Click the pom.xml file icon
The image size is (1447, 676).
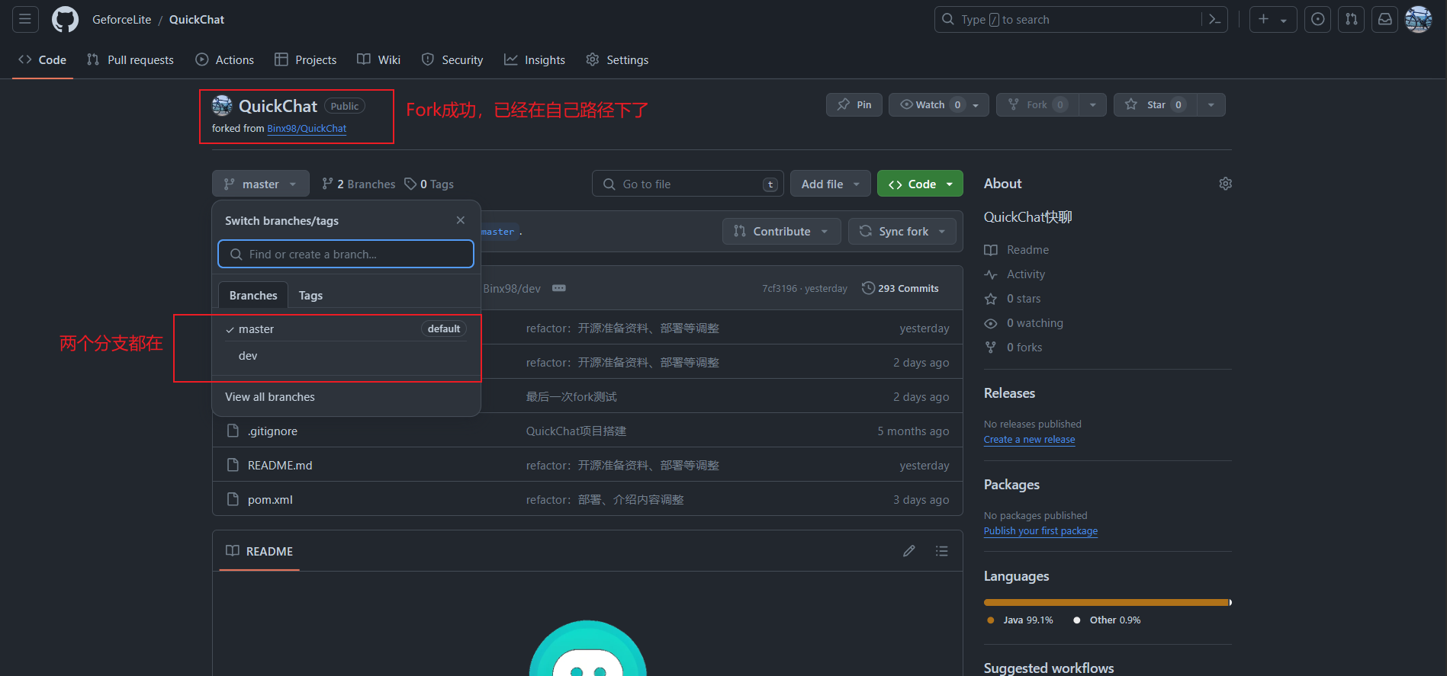pos(233,500)
